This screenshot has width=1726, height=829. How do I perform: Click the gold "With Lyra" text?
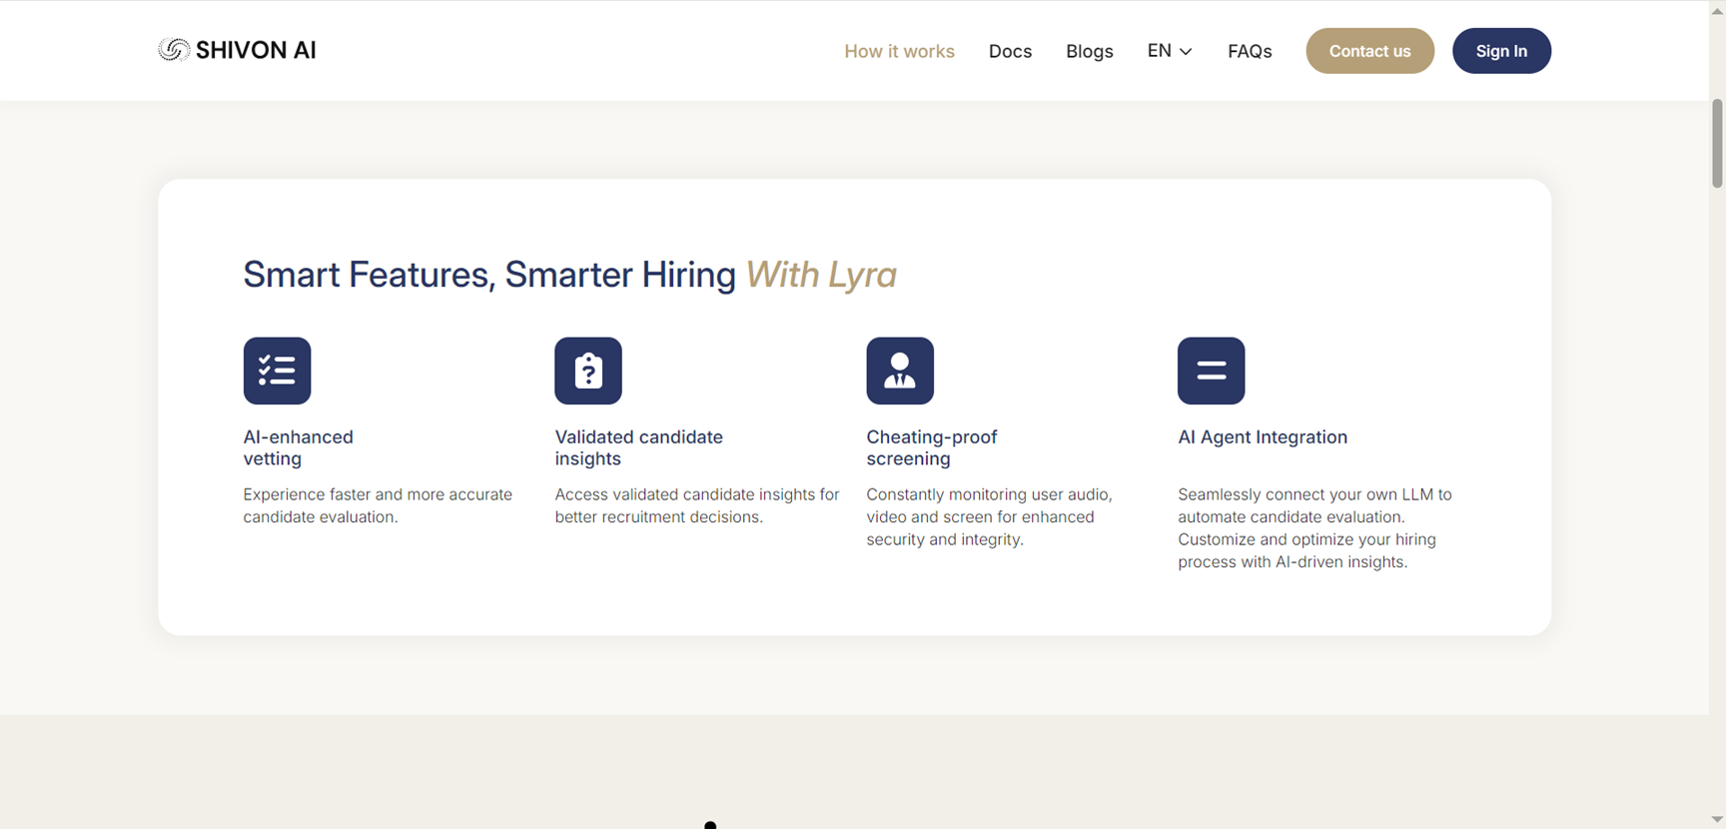(x=821, y=275)
